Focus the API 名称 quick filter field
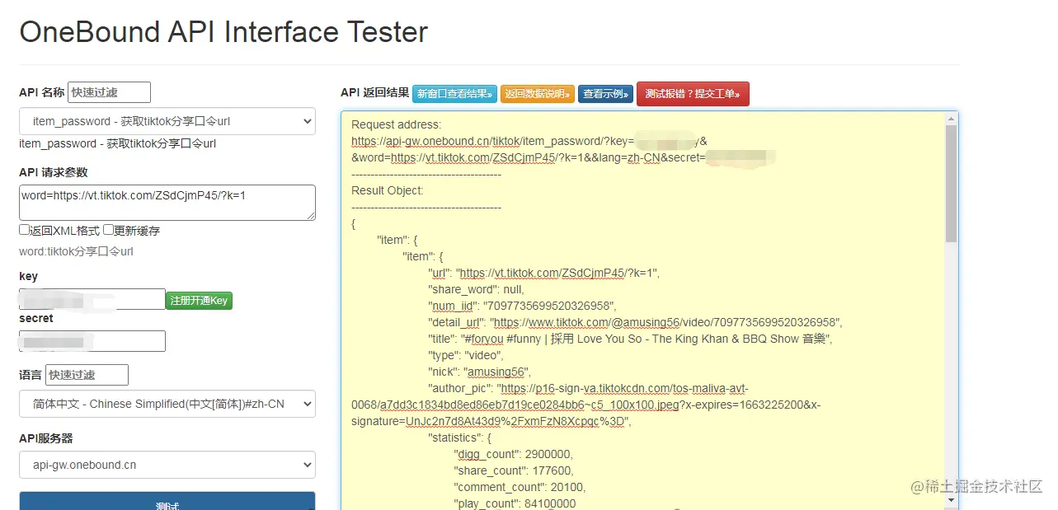Image resolution: width=1058 pixels, height=510 pixels. (110, 92)
